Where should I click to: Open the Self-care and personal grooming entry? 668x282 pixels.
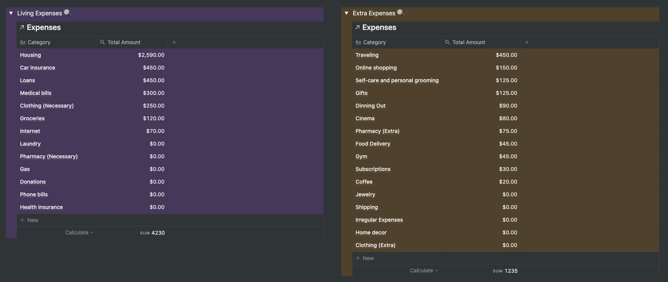(397, 80)
